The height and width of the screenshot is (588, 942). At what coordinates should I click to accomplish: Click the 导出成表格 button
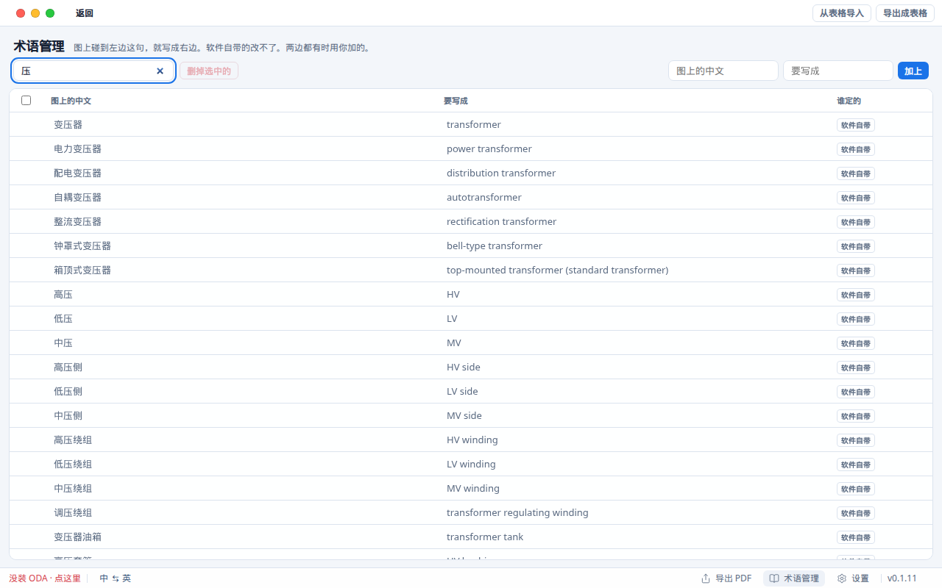(x=905, y=13)
